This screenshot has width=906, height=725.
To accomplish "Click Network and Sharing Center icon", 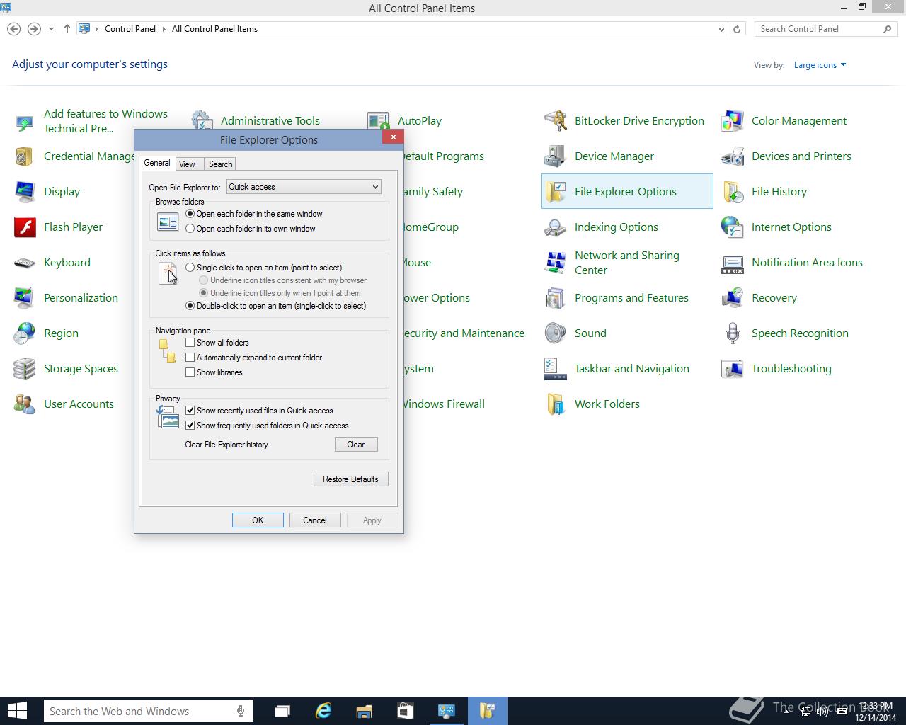I will [x=555, y=263].
